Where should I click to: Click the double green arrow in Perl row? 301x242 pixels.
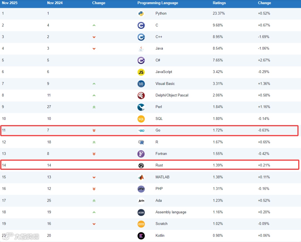click(94, 107)
